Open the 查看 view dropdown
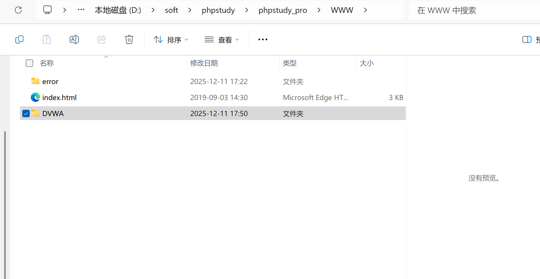540x279 pixels. coord(222,39)
